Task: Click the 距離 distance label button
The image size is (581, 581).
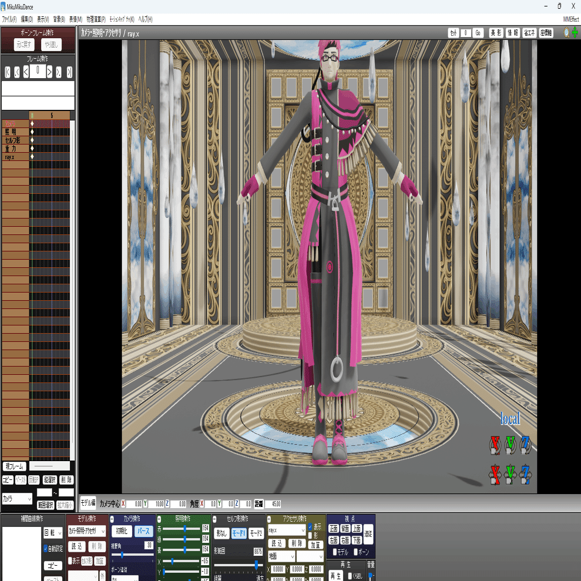Action: coord(258,504)
